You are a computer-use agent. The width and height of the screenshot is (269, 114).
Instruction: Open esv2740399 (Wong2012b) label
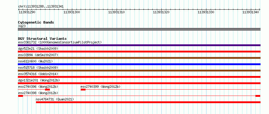100,87
